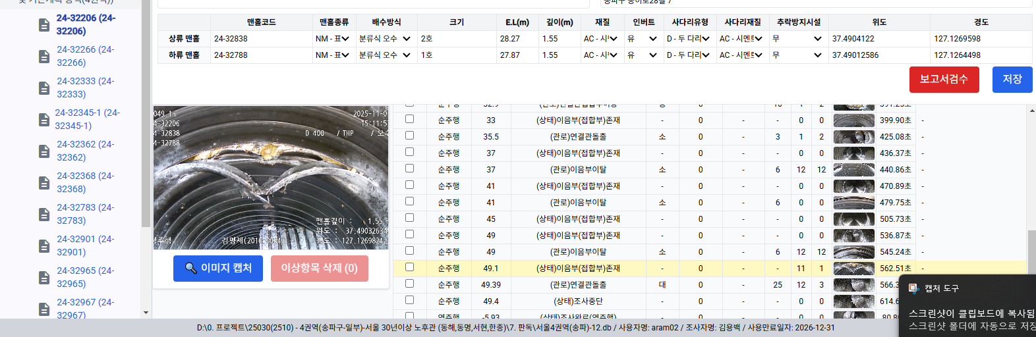The image size is (1036, 337).
Task: Click document icon next to 24-32783
Action: pyautogui.click(x=44, y=215)
